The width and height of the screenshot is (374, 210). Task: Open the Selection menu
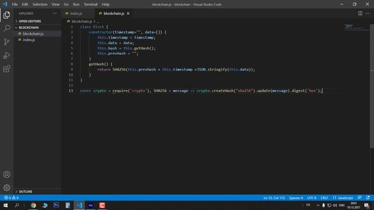pos(40,4)
